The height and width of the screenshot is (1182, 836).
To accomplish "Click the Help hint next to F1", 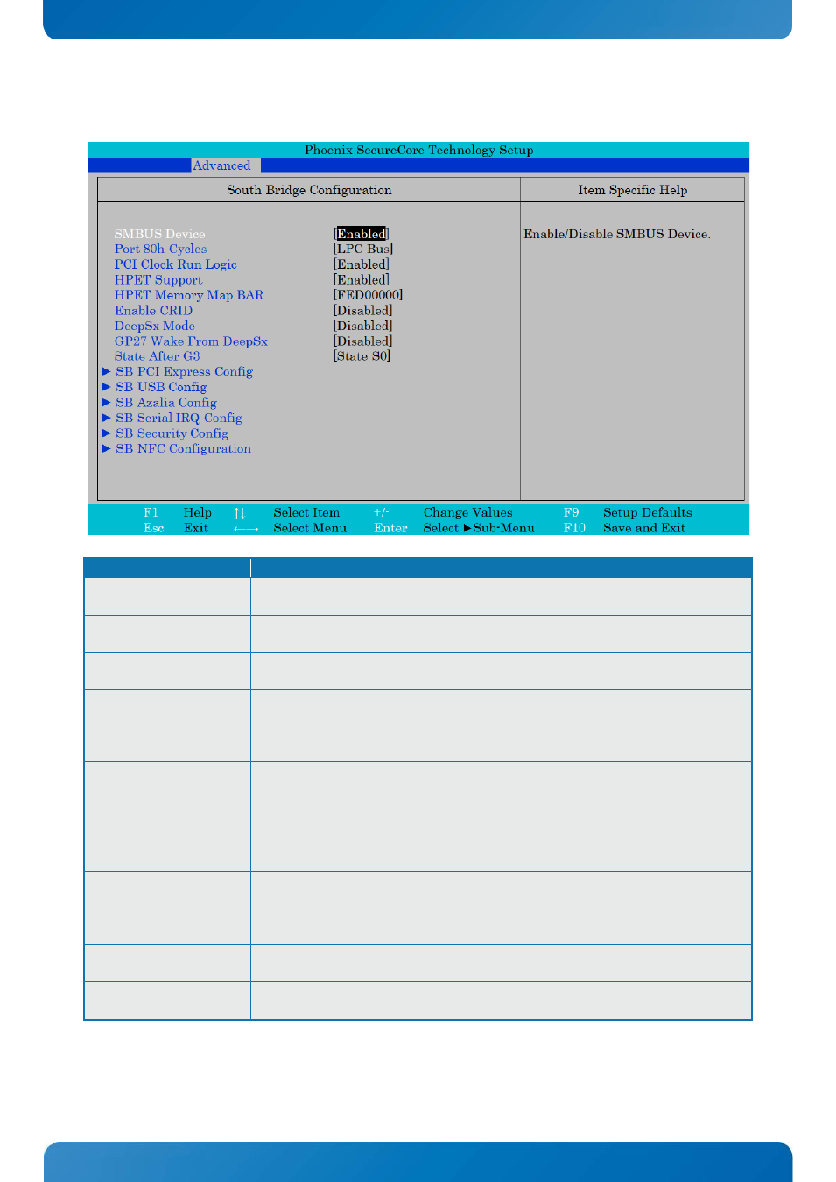I will point(198,513).
